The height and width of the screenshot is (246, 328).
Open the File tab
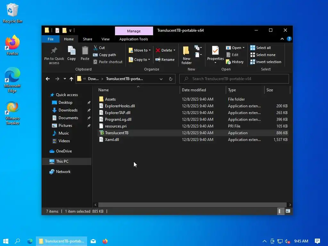(50, 39)
